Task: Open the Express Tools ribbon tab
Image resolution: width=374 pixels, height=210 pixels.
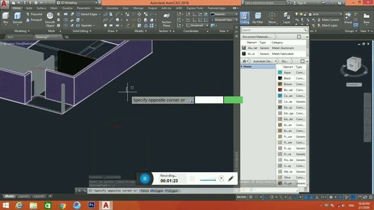Action: point(195,8)
